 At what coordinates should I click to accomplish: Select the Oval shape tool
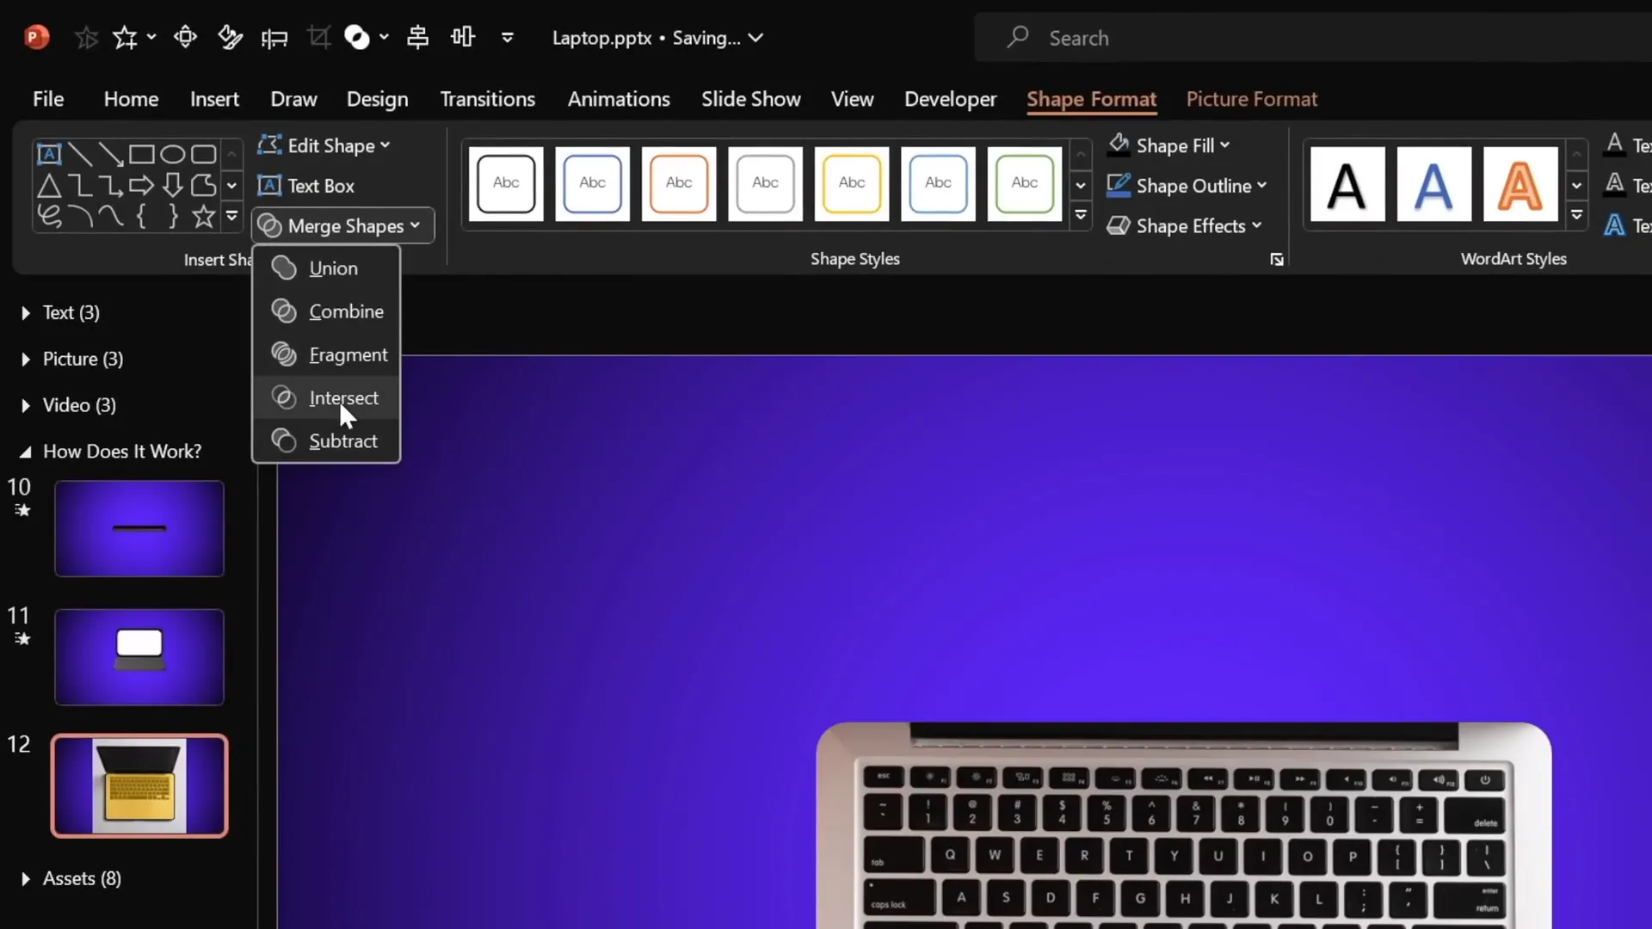pos(173,153)
